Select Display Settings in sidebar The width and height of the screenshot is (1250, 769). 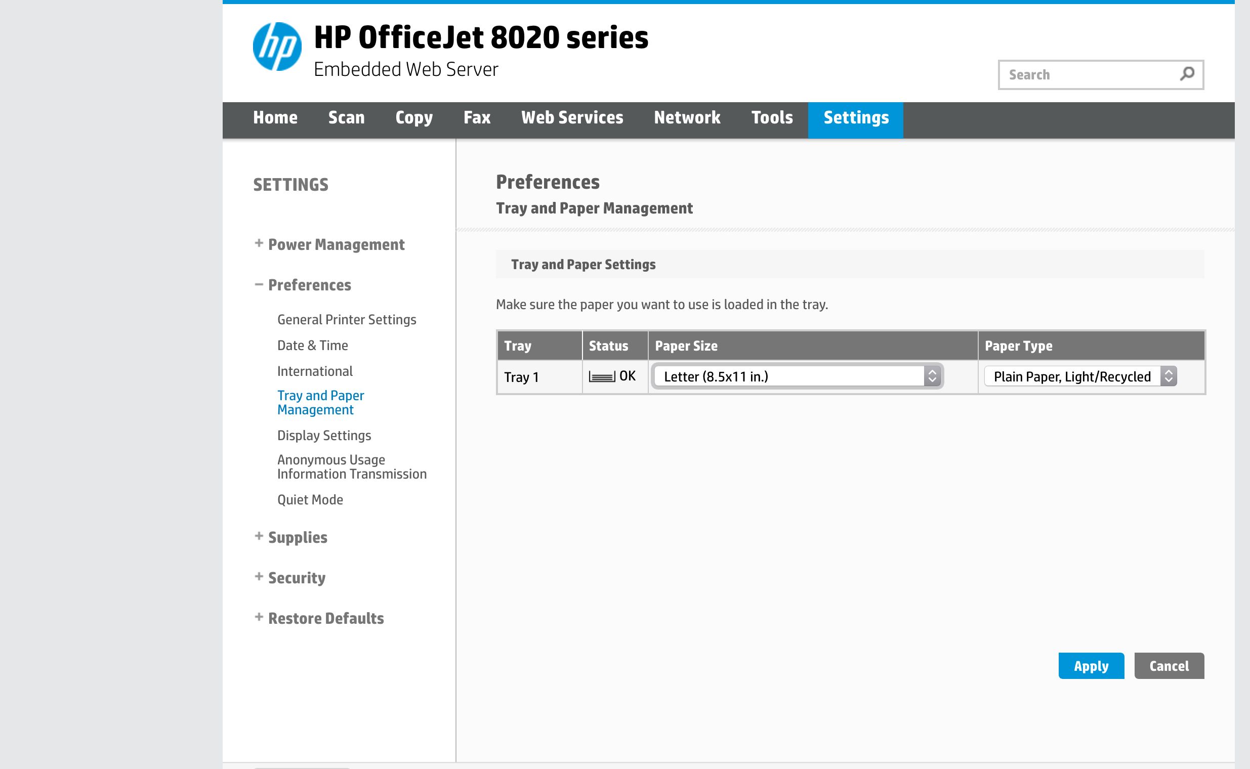pos(324,436)
